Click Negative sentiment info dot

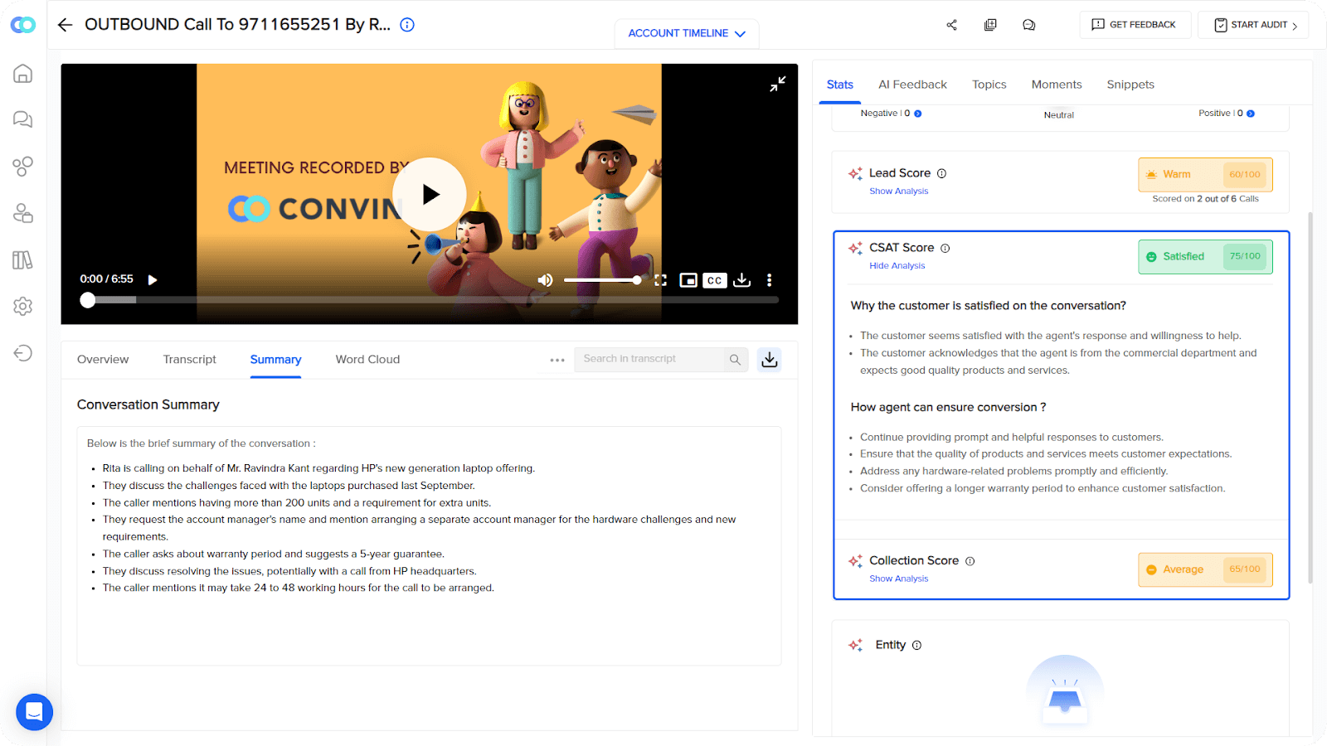click(917, 114)
